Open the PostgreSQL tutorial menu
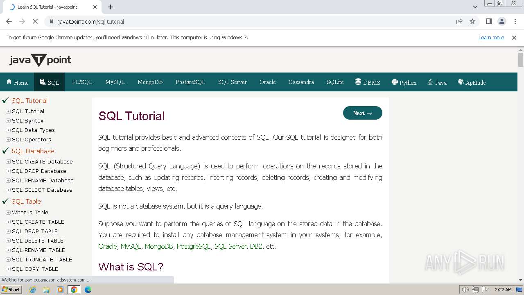 (x=190, y=82)
